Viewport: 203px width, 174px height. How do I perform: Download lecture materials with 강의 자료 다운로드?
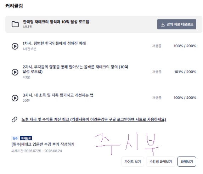click(176, 24)
